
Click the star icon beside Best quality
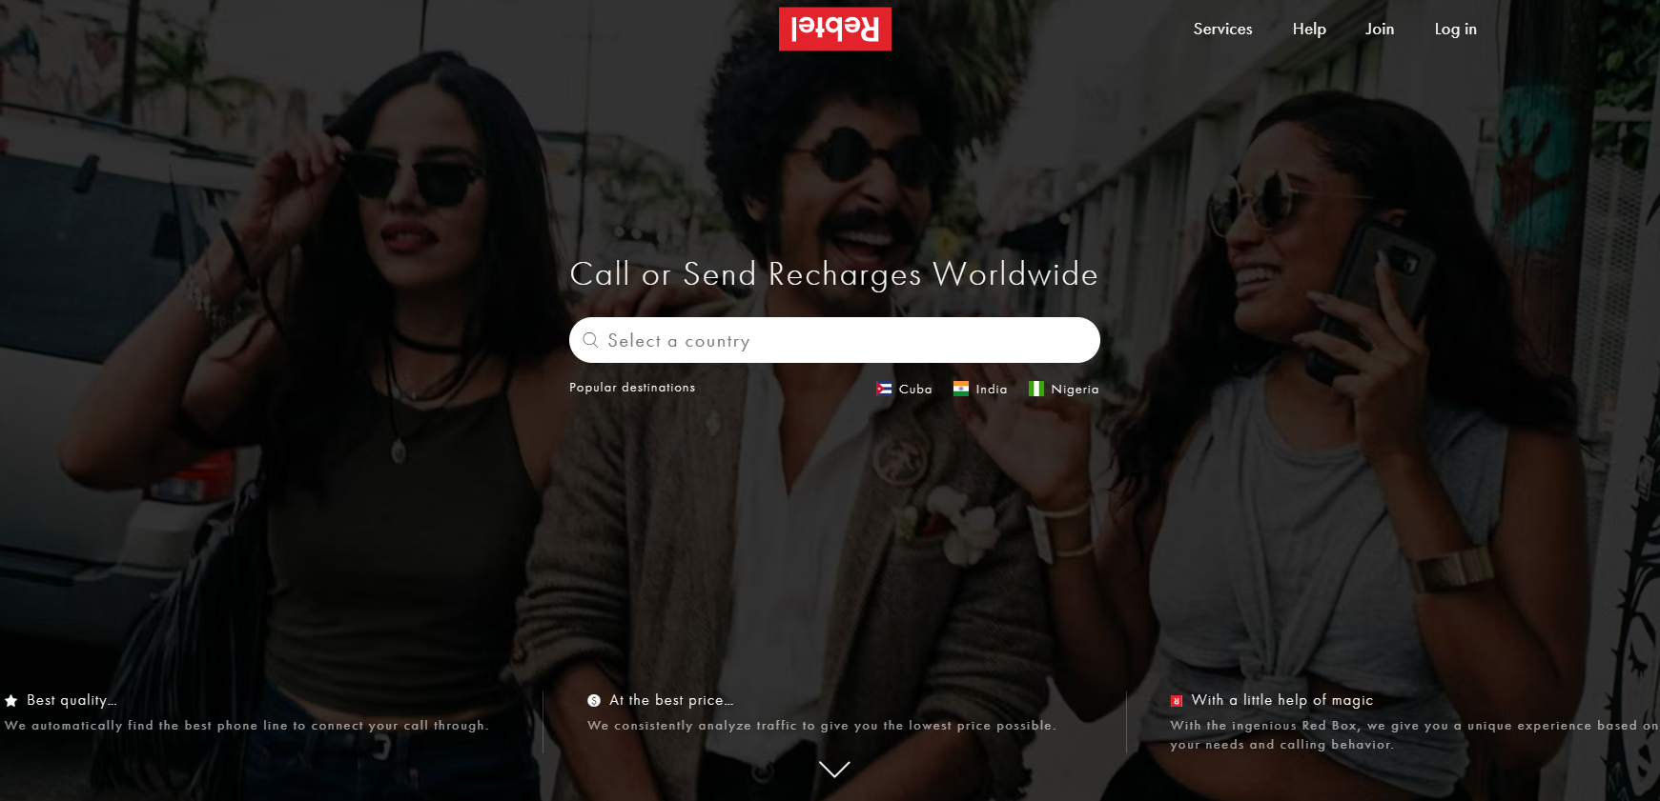click(x=11, y=701)
